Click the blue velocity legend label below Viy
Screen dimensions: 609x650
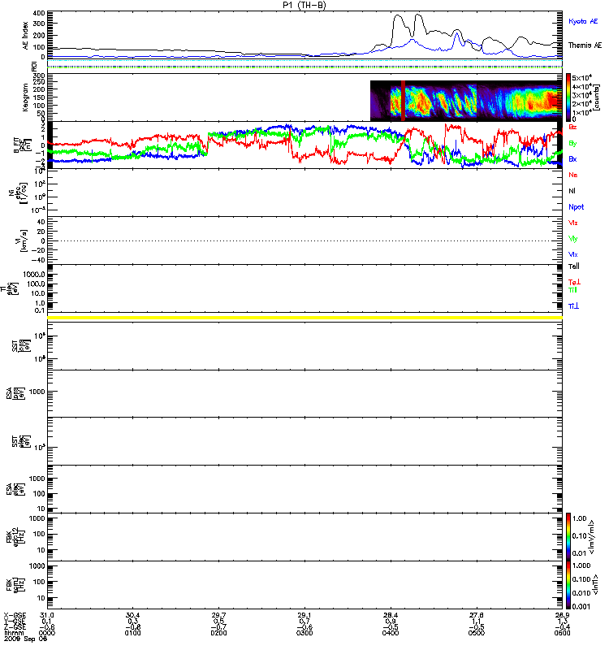(x=573, y=254)
